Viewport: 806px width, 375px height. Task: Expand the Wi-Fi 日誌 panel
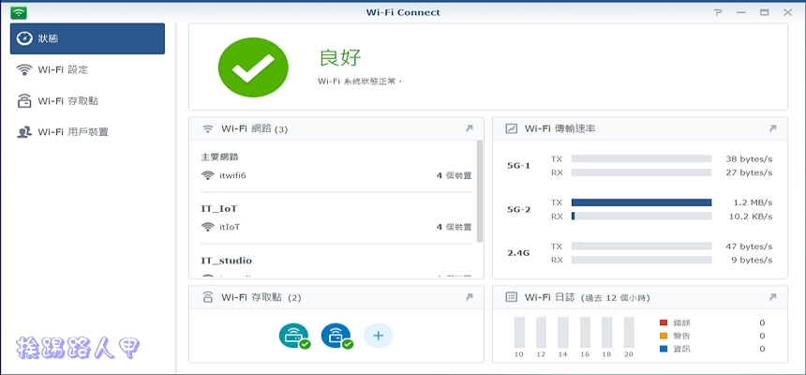[x=772, y=297]
